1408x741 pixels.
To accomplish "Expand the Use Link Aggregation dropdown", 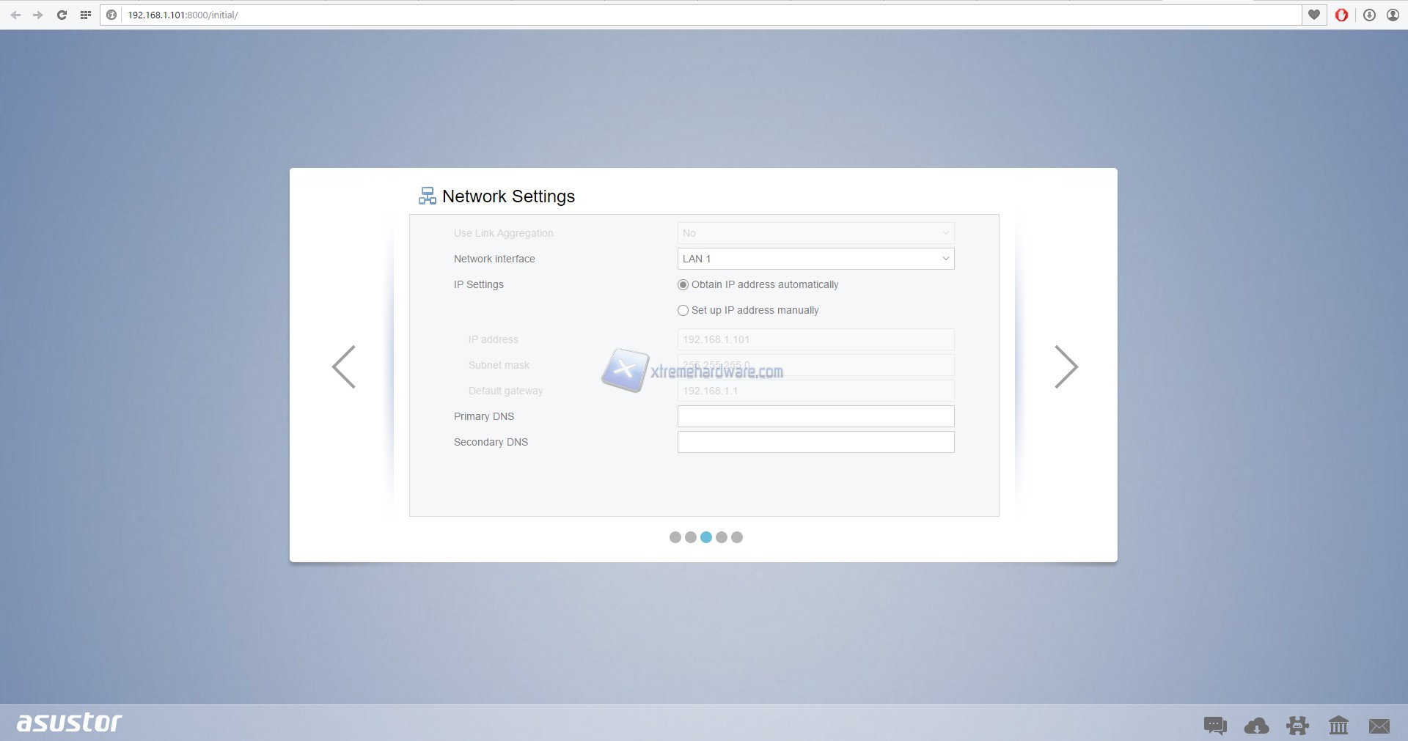I will (x=815, y=233).
